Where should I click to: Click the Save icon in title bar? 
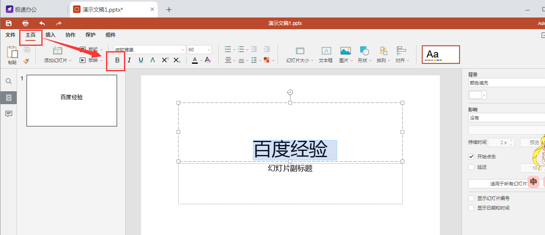point(9,23)
